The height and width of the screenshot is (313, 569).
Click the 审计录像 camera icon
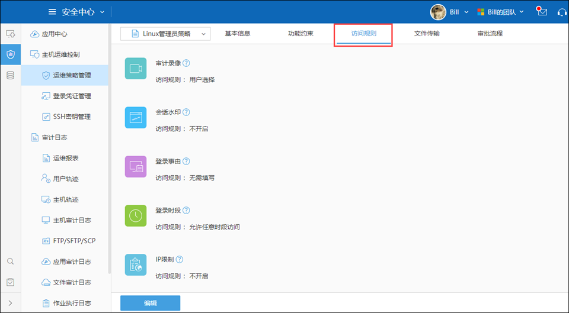pyautogui.click(x=136, y=69)
